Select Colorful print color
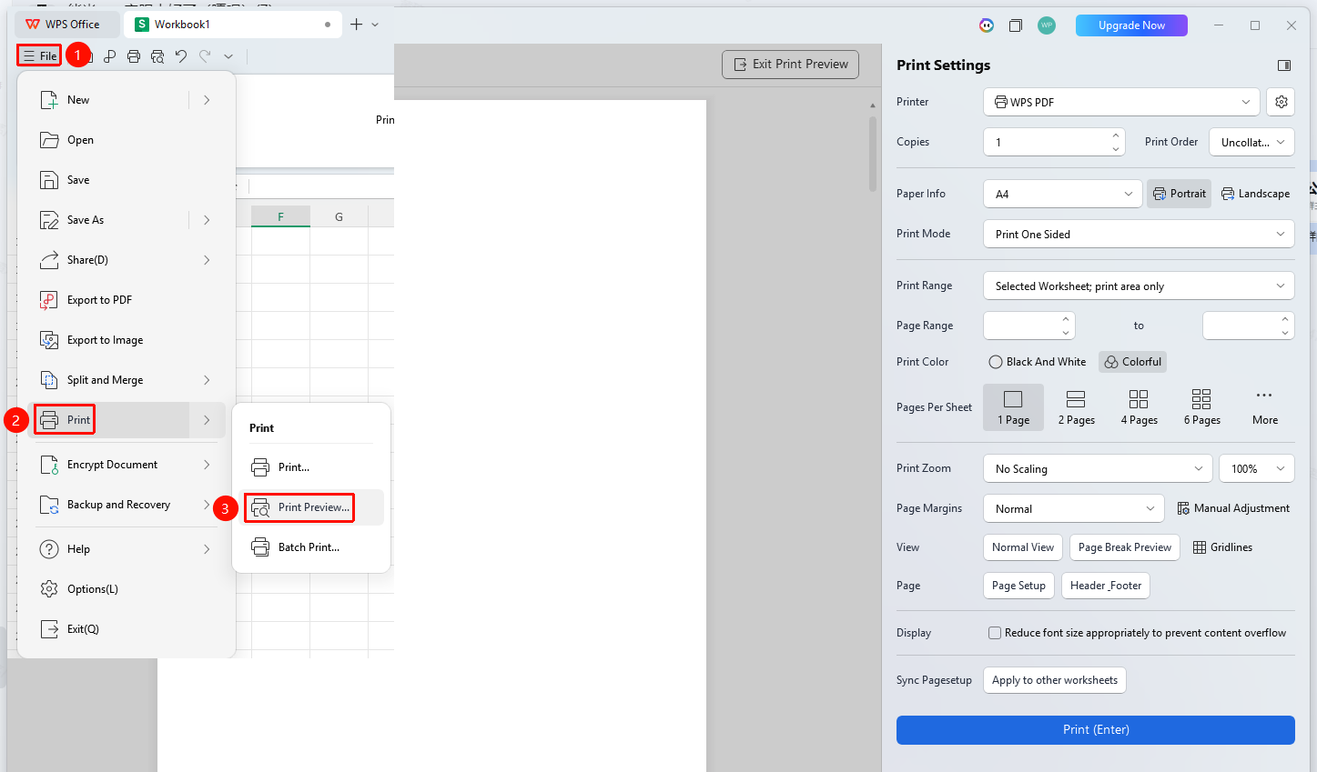 (x=1132, y=362)
